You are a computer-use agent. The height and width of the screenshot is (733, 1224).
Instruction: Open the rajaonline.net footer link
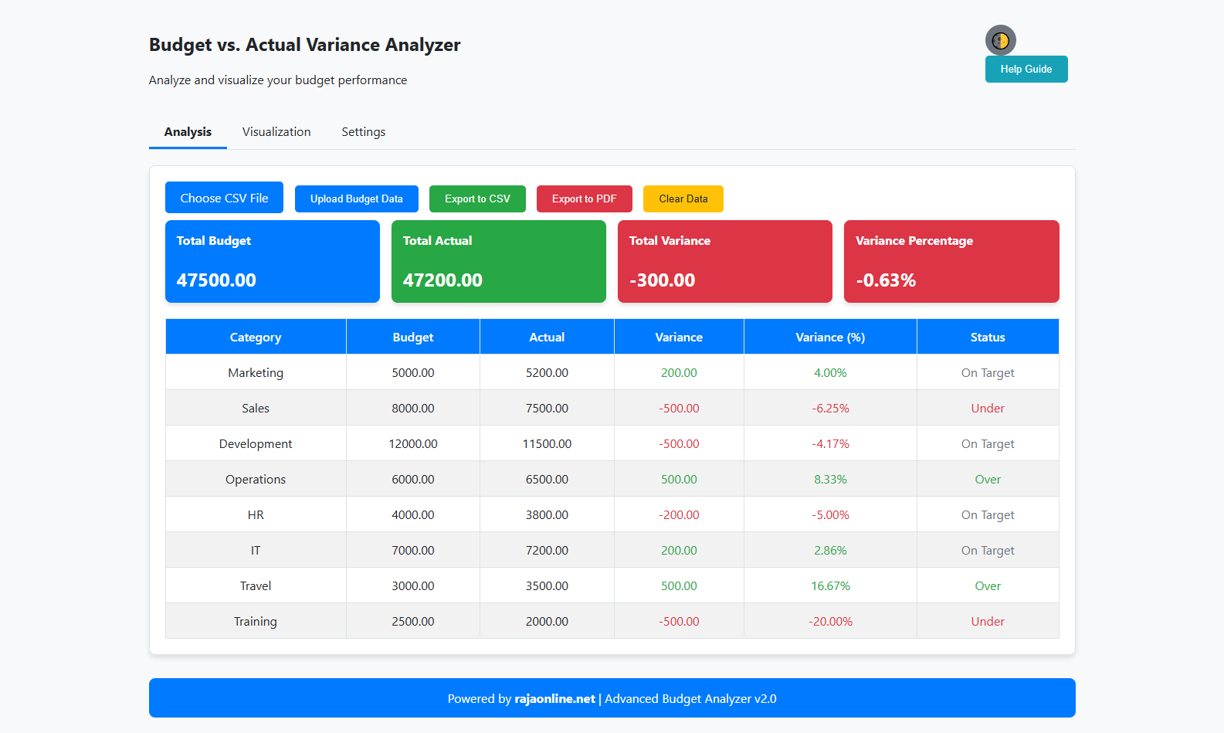(x=554, y=699)
